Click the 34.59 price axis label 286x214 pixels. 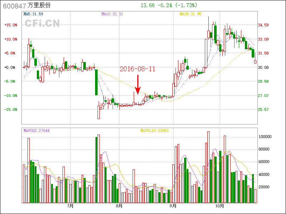coord(263,25)
